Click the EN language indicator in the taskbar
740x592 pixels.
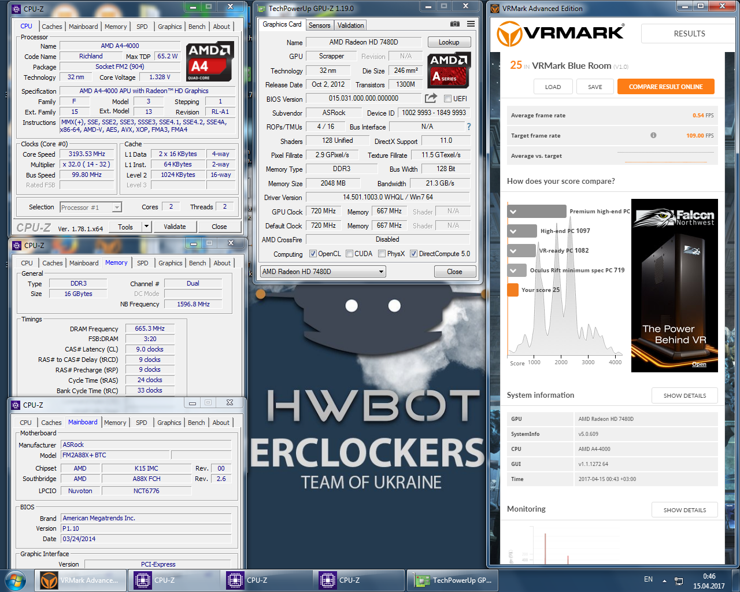tap(648, 579)
